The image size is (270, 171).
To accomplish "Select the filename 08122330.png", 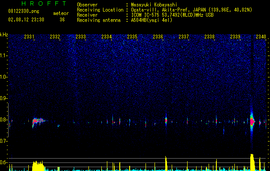I will [24, 12].
